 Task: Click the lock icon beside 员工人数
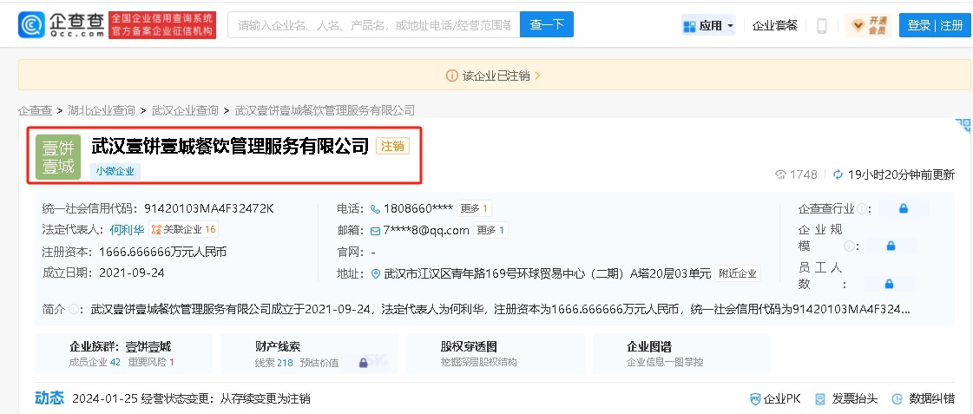[890, 283]
